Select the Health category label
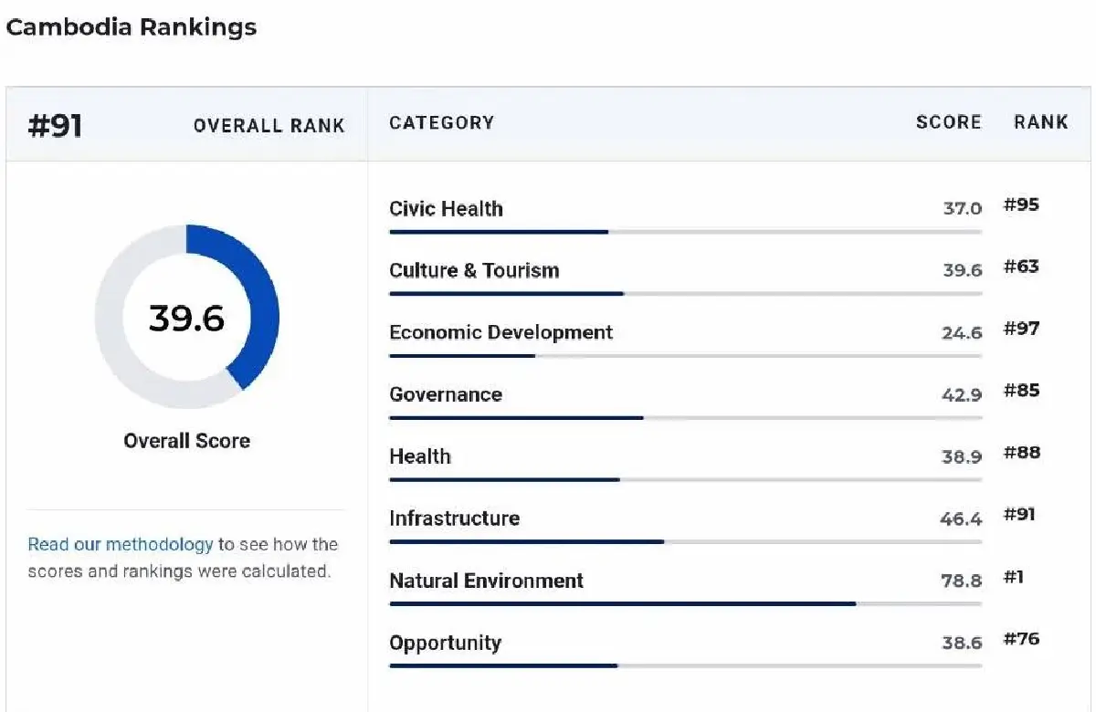1096x712 pixels. point(420,456)
